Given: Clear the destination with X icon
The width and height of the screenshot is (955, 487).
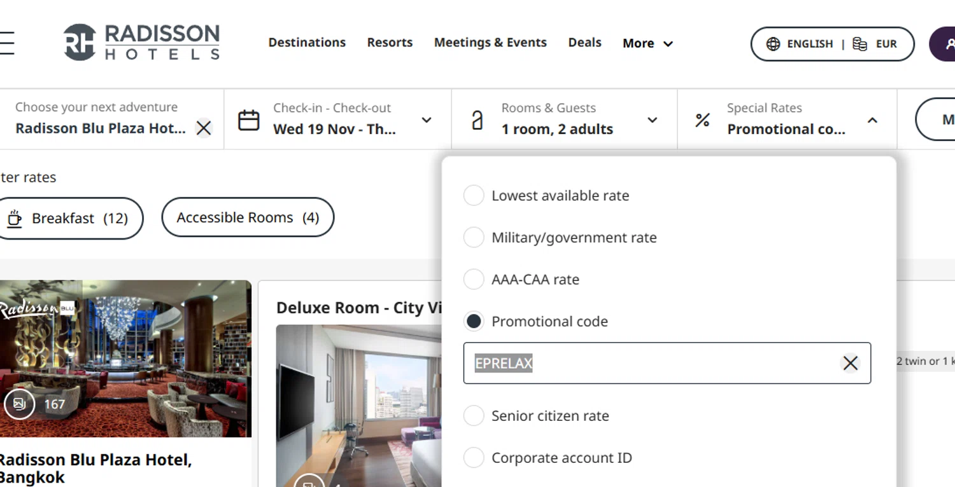Looking at the screenshot, I should (x=204, y=128).
